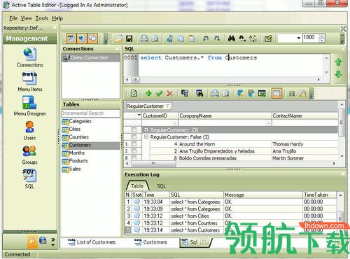Open the dropdown next to the 1000 field

click(298, 38)
